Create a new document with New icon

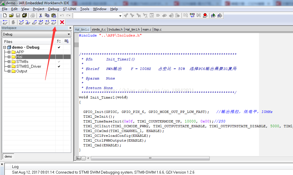[5, 15]
